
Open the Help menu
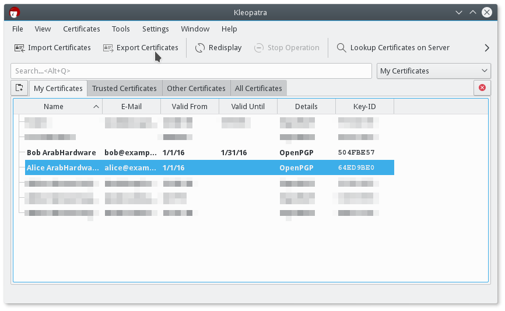click(229, 29)
